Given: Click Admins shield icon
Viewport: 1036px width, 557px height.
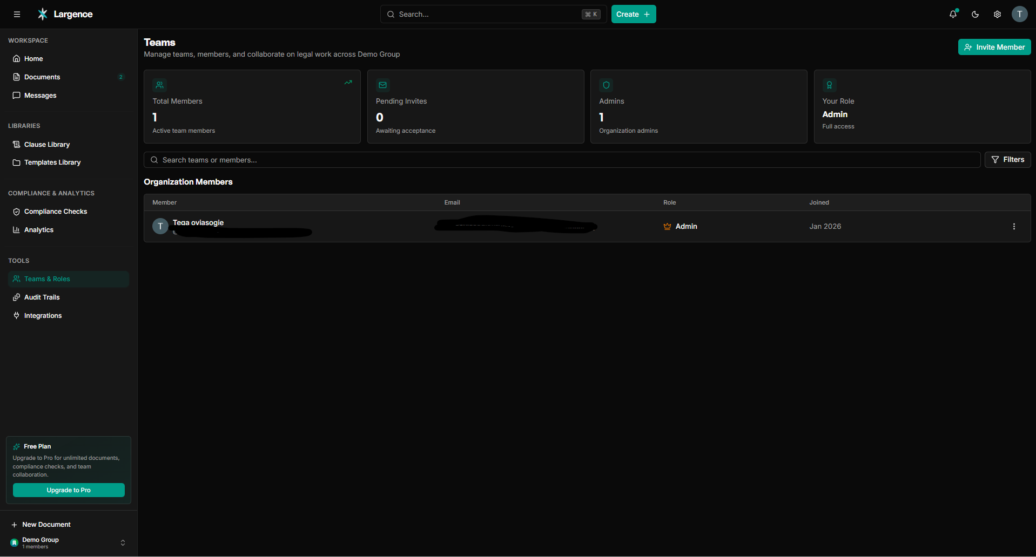Looking at the screenshot, I should [606, 85].
